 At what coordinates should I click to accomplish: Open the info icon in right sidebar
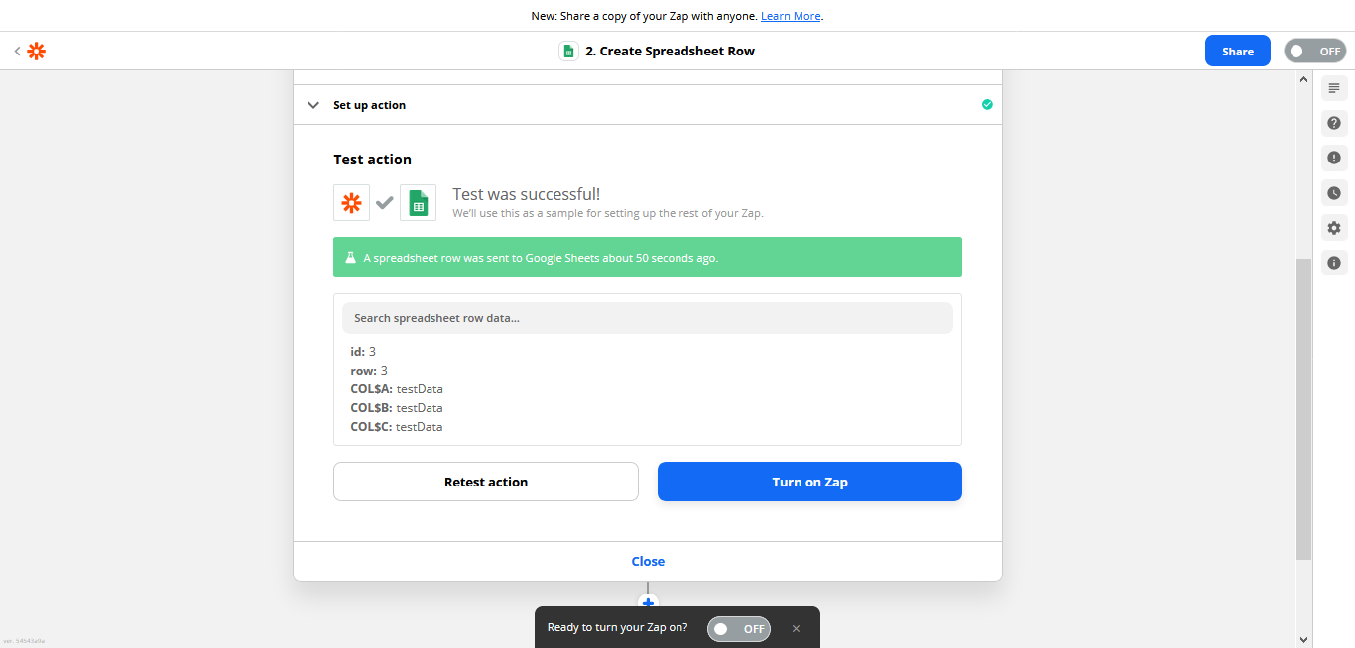click(1334, 263)
